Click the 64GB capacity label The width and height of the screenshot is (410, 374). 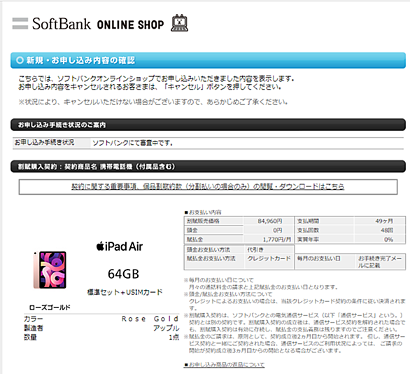point(123,274)
